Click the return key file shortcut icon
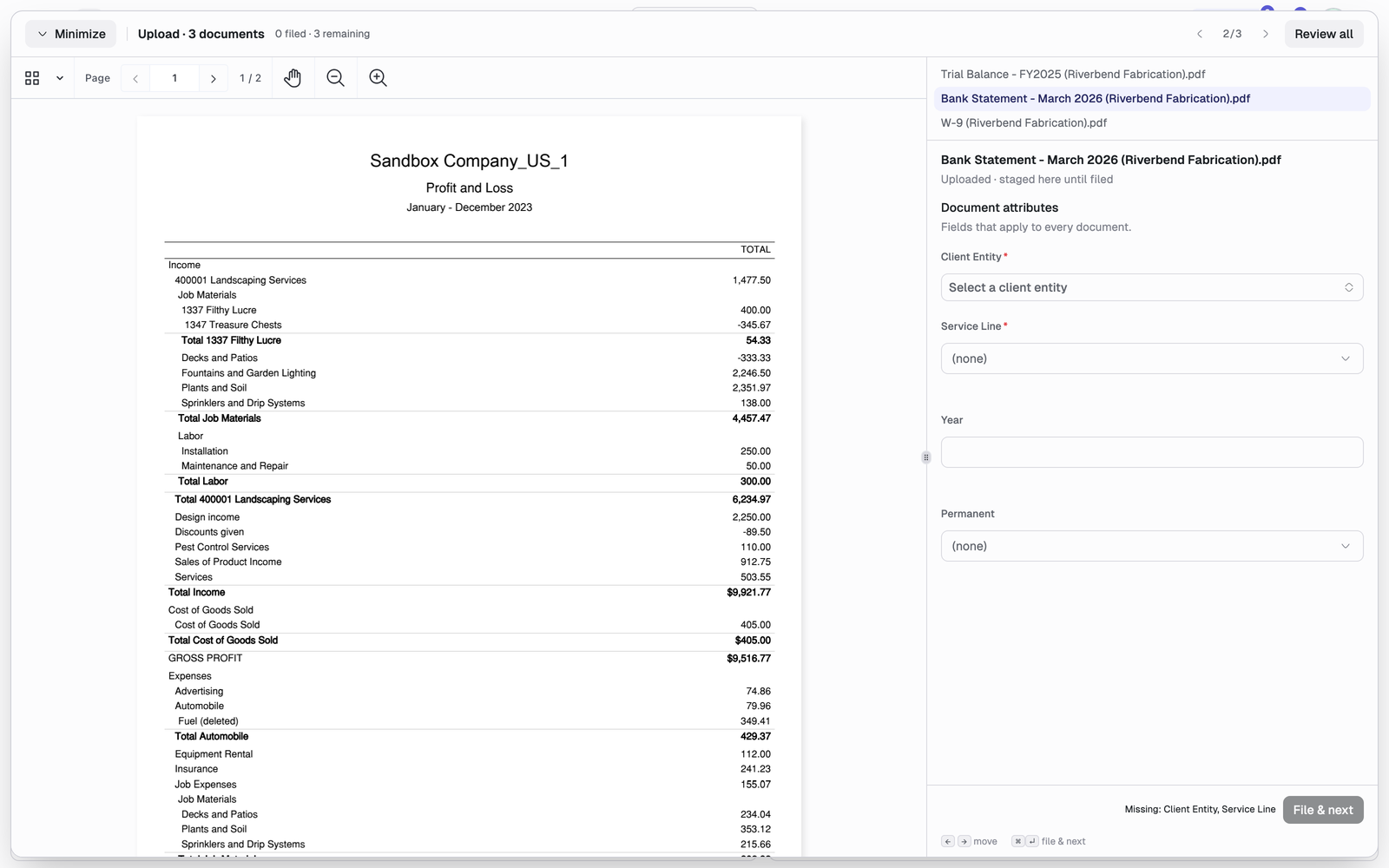 click(1032, 841)
